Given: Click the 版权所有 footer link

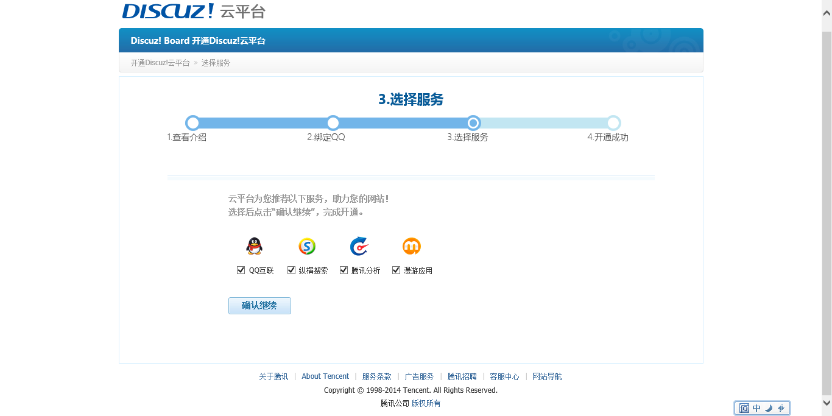Looking at the screenshot, I should (x=426, y=403).
